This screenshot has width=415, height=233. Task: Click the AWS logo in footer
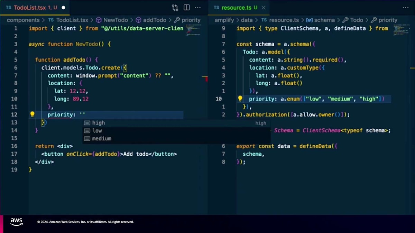click(x=16, y=222)
